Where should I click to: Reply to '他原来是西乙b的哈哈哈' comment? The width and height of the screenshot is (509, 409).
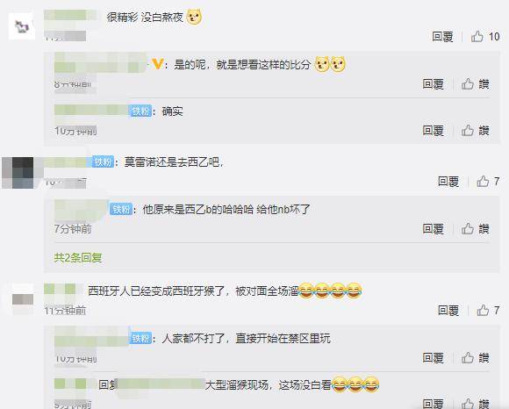pyautogui.click(x=433, y=228)
